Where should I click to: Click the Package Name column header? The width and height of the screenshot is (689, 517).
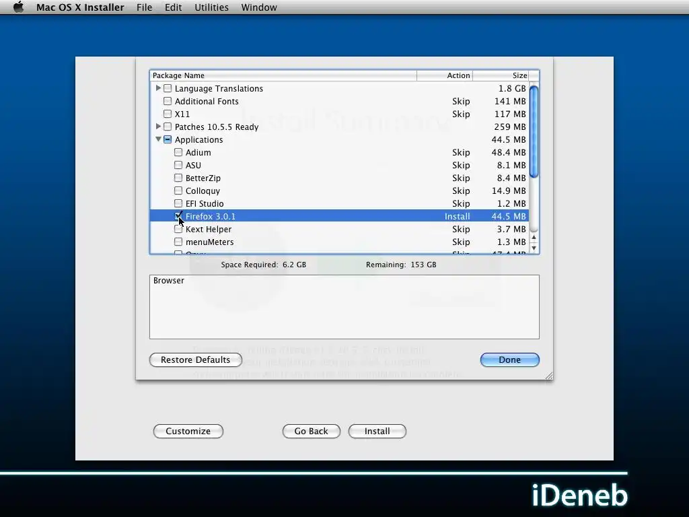(283, 75)
